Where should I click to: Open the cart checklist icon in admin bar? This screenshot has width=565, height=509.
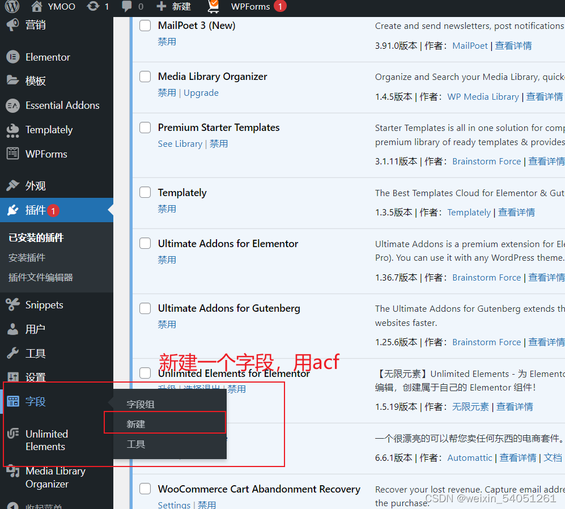point(213,6)
